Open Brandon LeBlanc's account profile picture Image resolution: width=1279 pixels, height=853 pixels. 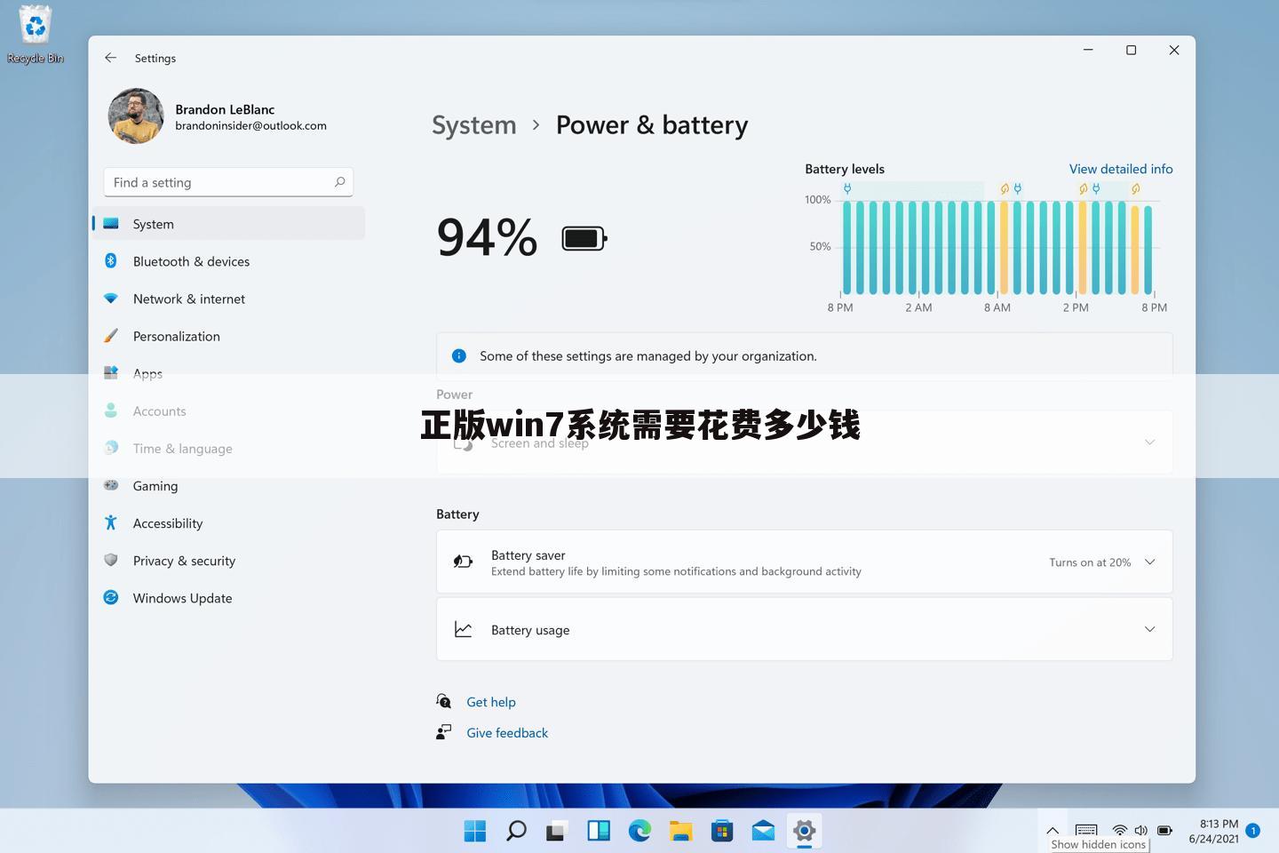136,116
